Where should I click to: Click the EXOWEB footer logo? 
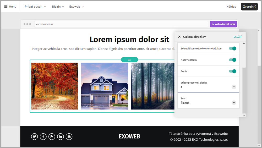(x=129, y=136)
